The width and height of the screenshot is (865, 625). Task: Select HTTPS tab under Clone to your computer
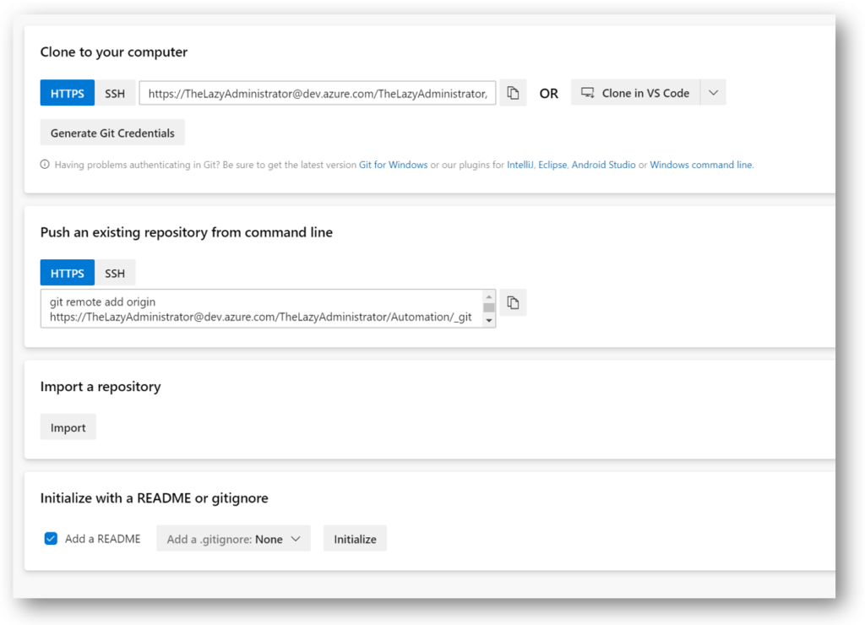coord(68,93)
